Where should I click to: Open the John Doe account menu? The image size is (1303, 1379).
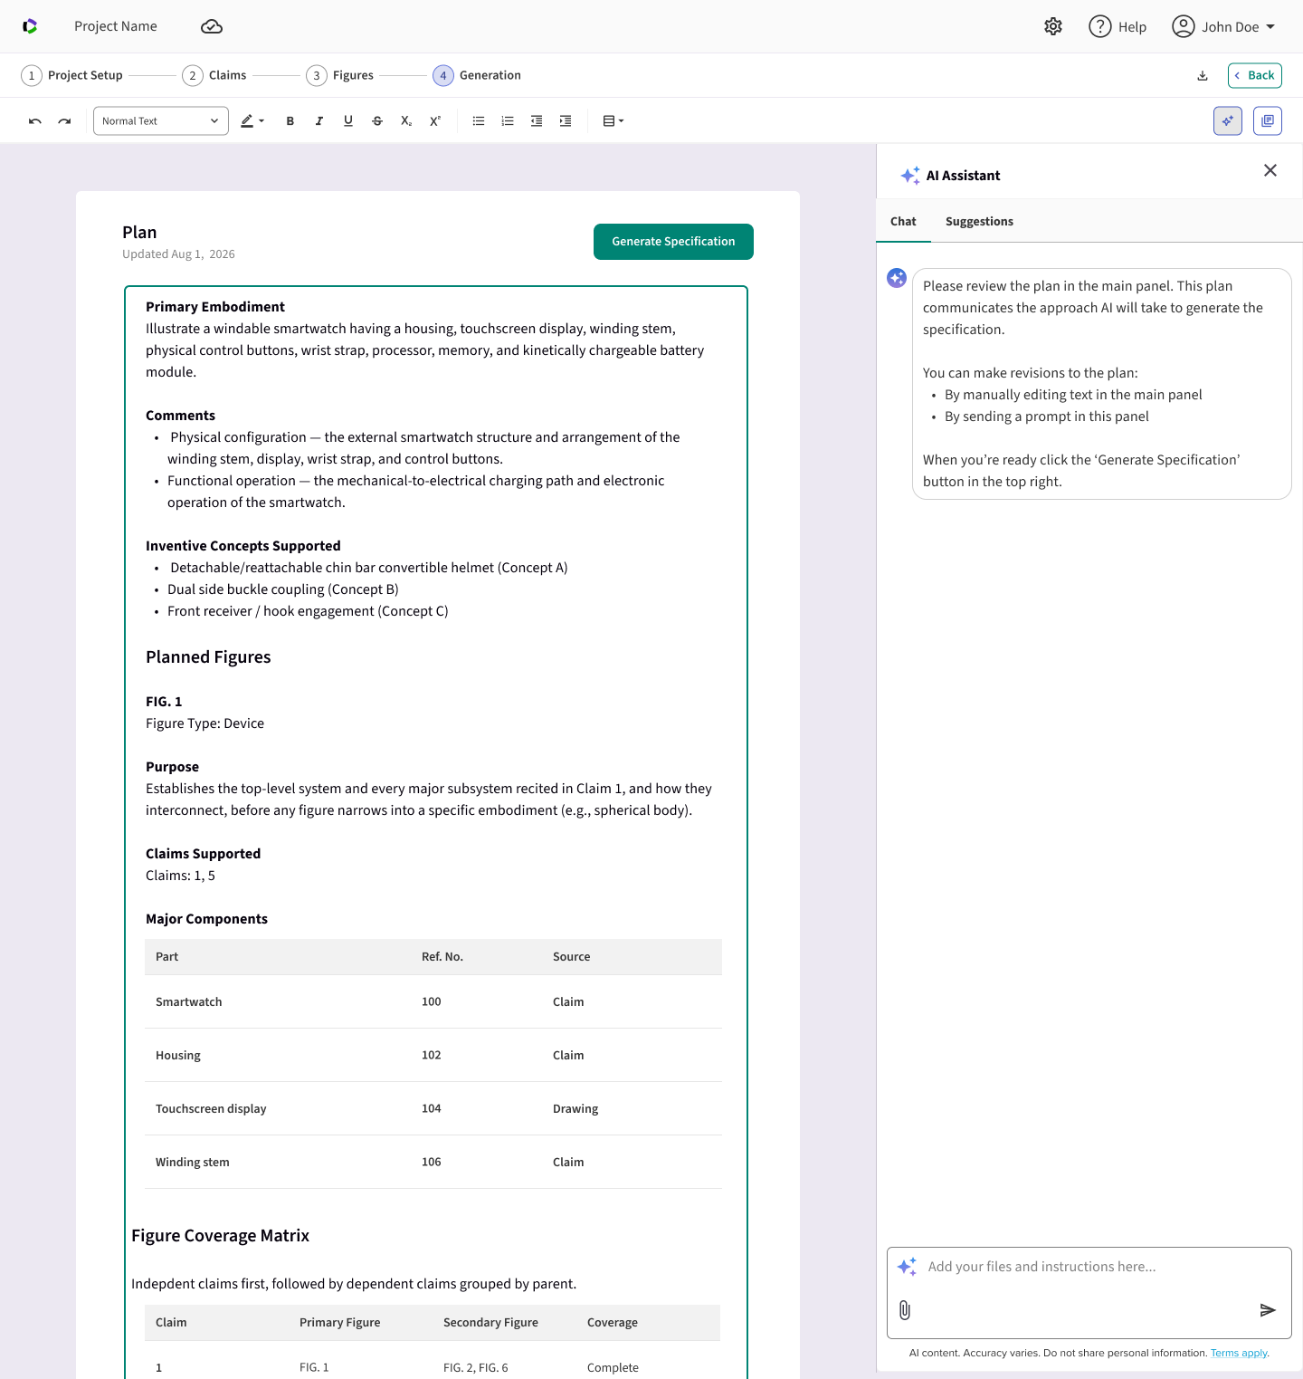(x=1223, y=27)
